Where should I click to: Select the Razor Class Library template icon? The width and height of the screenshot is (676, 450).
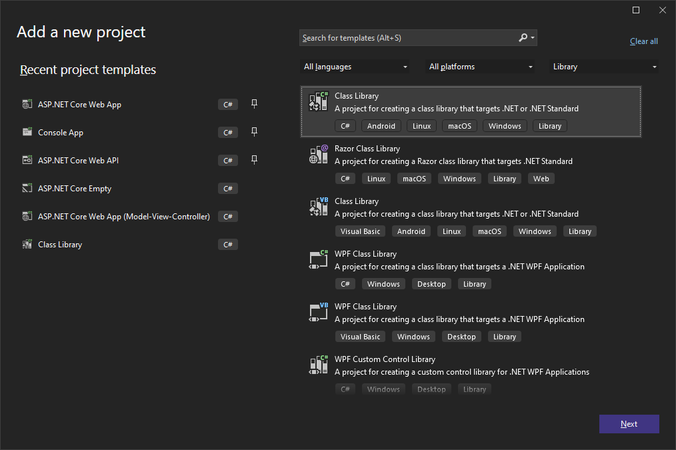click(x=319, y=154)
